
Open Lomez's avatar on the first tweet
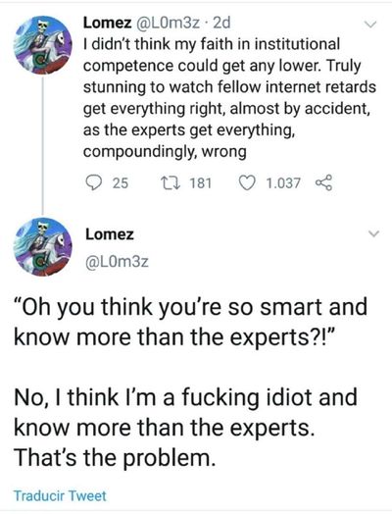[x=42, y=45]
